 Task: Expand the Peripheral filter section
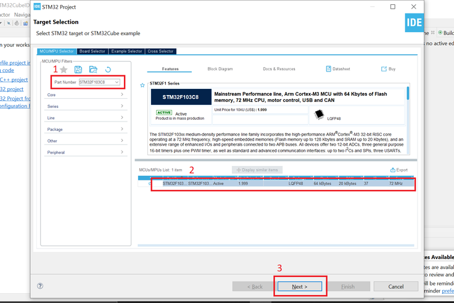pos(86,152)
